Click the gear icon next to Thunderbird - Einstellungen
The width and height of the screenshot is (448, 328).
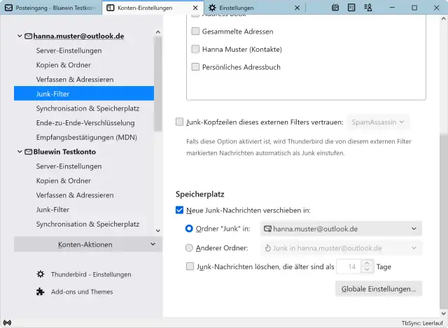[x=41, y=274]
